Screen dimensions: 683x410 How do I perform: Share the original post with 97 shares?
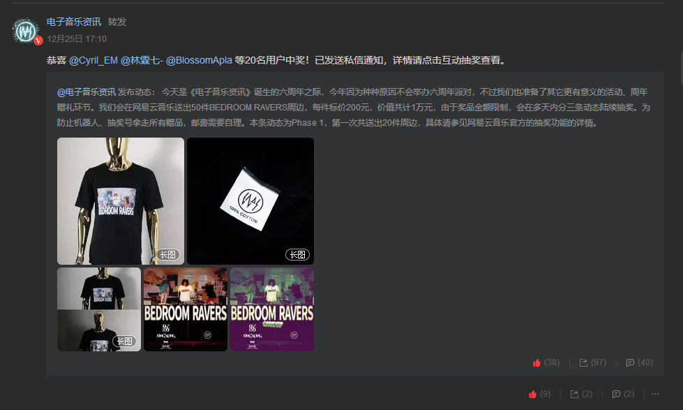tap(592, 363)
